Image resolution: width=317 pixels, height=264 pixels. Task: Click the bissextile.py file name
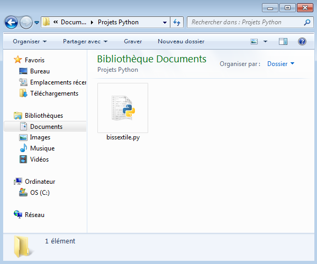tap(123, 137)
